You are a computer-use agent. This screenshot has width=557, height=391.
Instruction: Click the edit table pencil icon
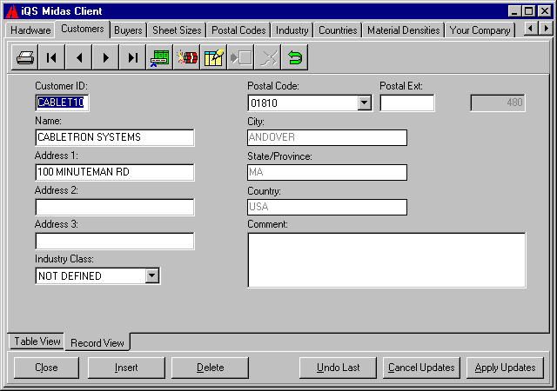pos(213,57)
